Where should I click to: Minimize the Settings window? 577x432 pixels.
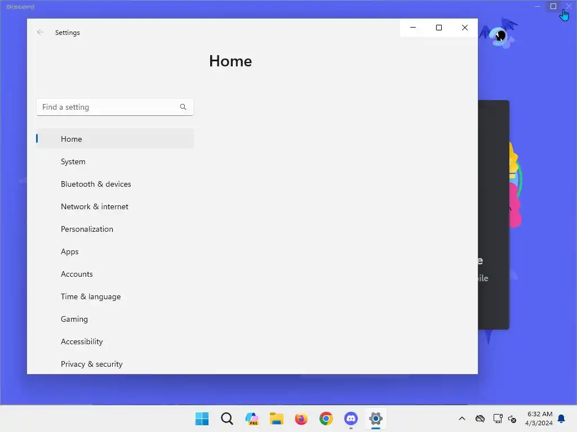click(x=413, y=28)
